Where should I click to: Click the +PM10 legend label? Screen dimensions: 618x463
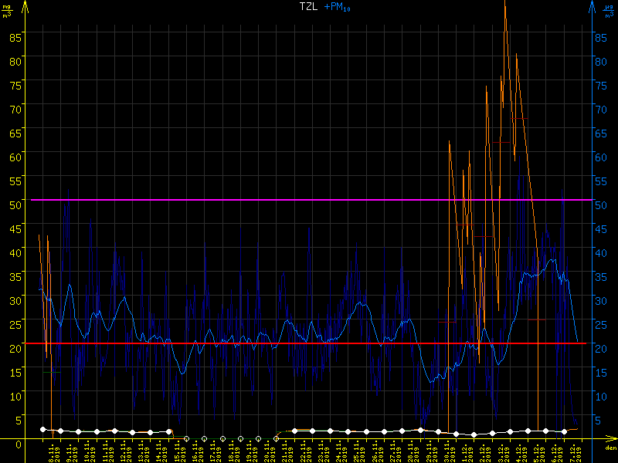(339, 7)
